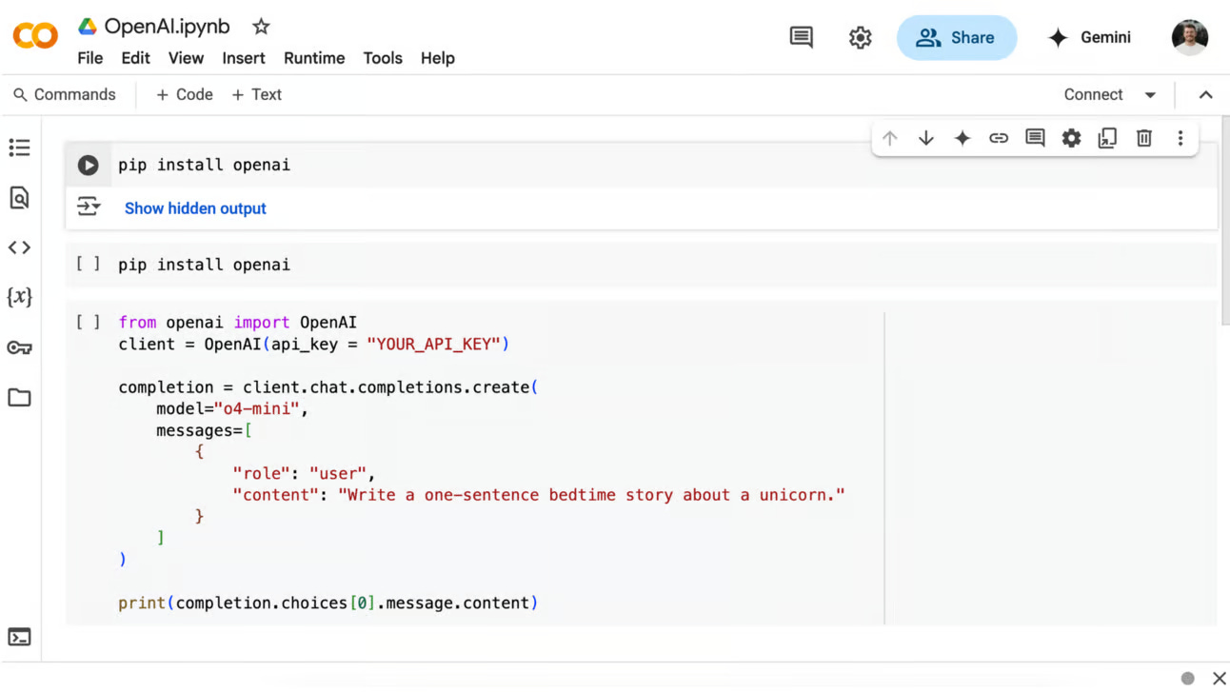Open the comments panel icon in header
This screenshot has height=692, width=1230.
[802, 37]
